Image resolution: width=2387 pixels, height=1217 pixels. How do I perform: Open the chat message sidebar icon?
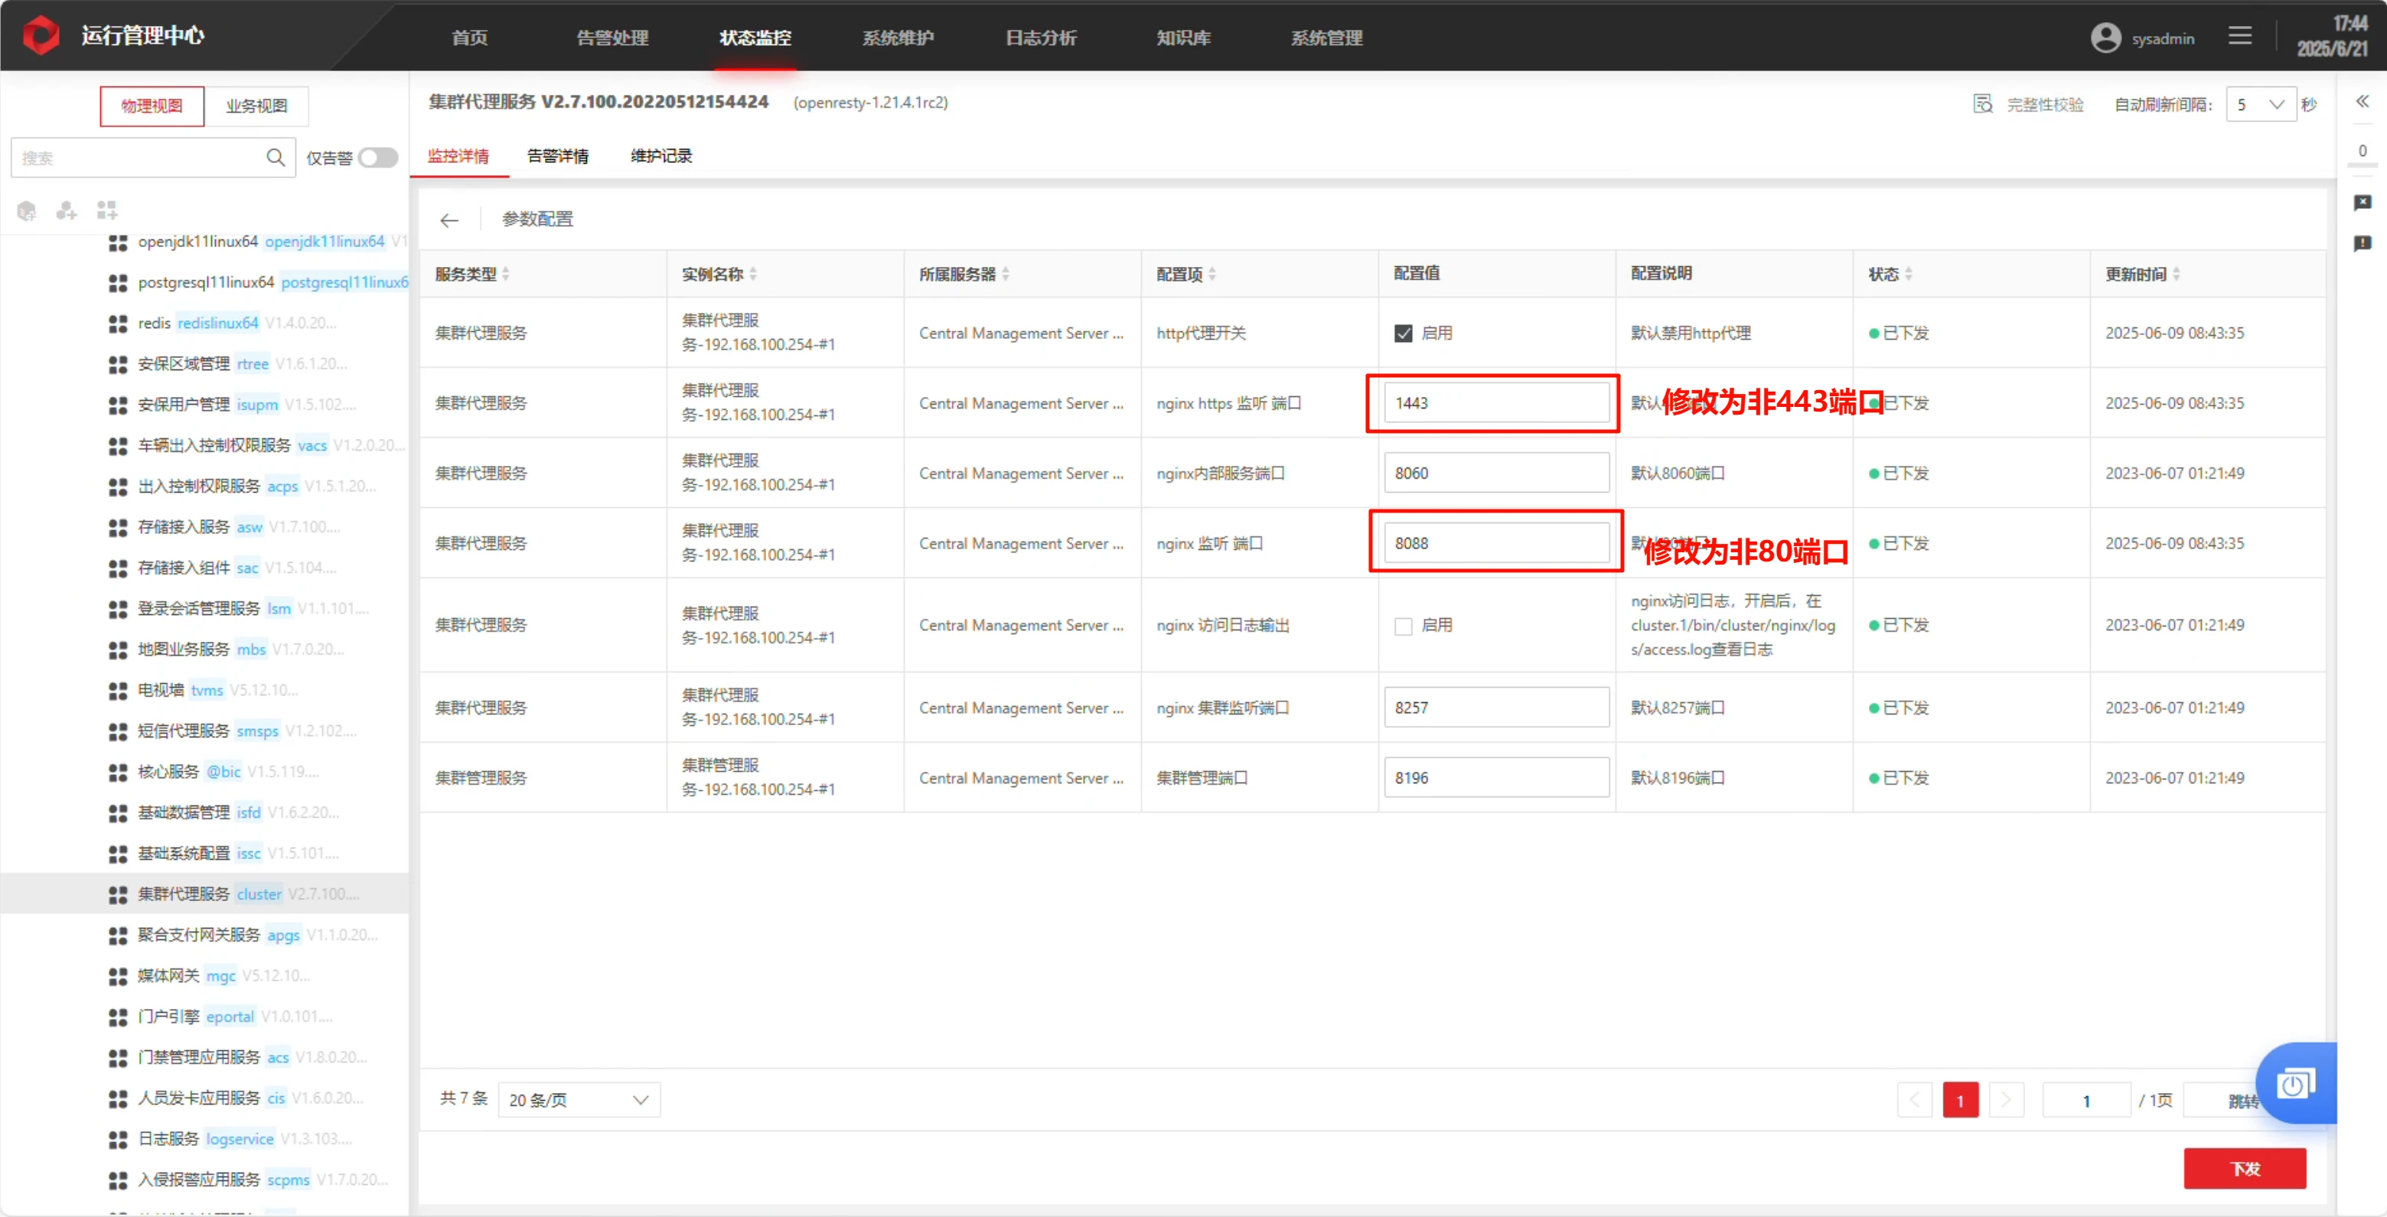click(x=2362, y=202)
